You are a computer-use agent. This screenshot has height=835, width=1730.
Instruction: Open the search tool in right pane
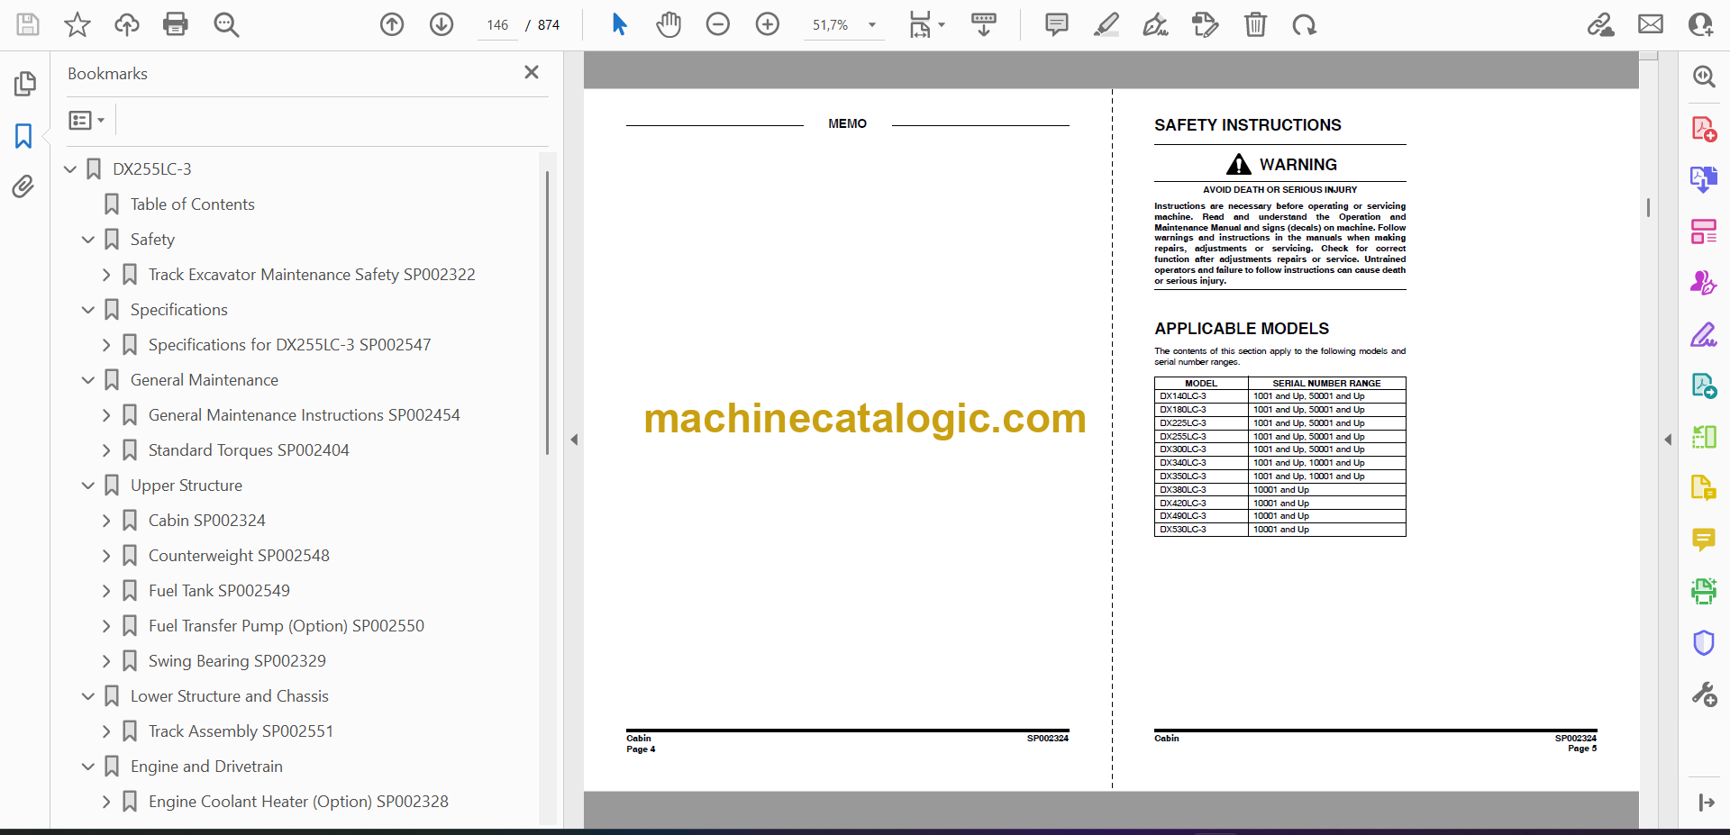(1704, 77)
